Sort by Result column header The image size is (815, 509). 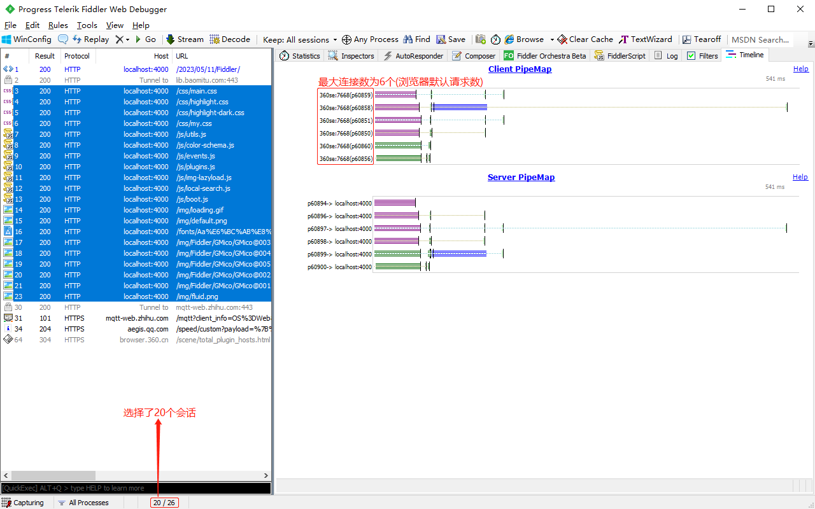tap(45, 56)
